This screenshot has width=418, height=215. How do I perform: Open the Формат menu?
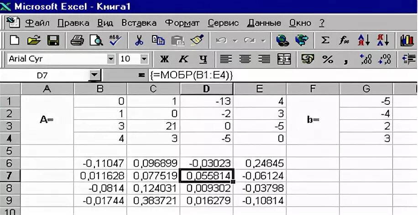pyautogui.click(x=182, y=23)
